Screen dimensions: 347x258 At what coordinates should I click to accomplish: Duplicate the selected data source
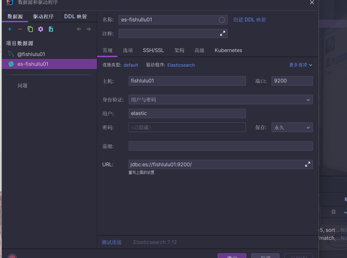[30, 29]
